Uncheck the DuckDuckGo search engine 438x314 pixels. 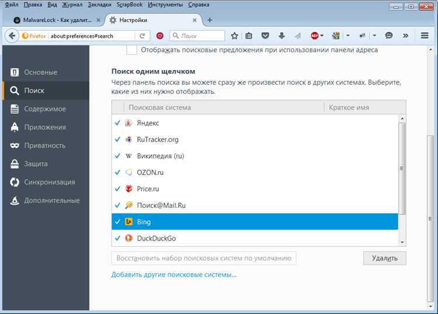[x=117, y=238]
